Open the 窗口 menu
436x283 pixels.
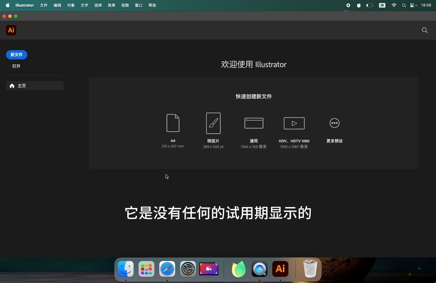pyautogui.click(x=139, y=5)
